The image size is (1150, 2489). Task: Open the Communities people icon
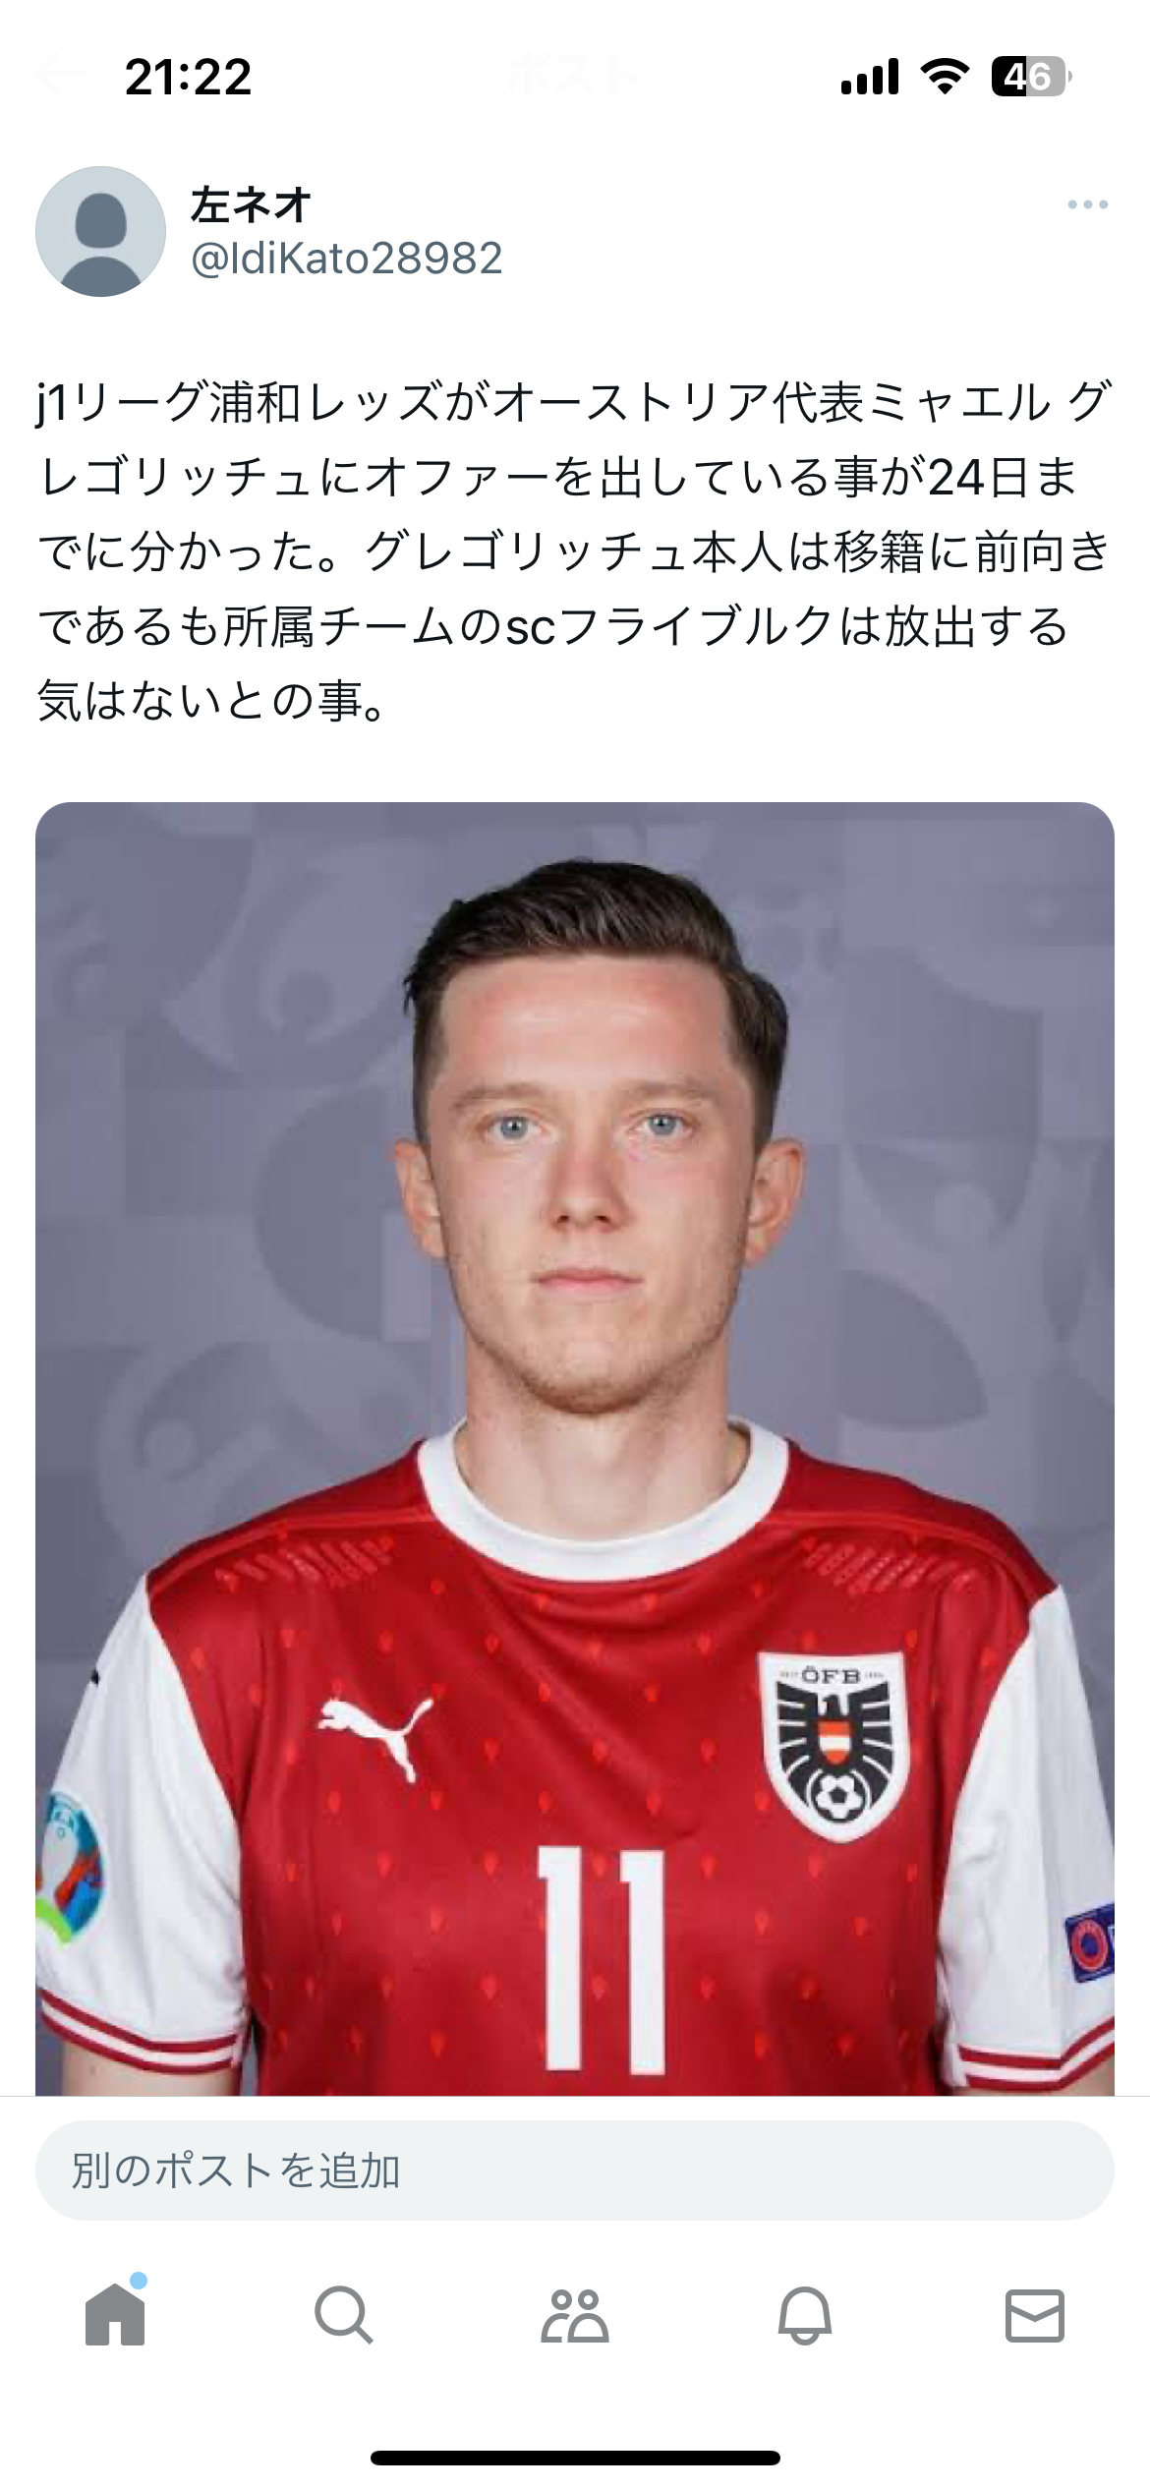click(x=575, y=2314)
